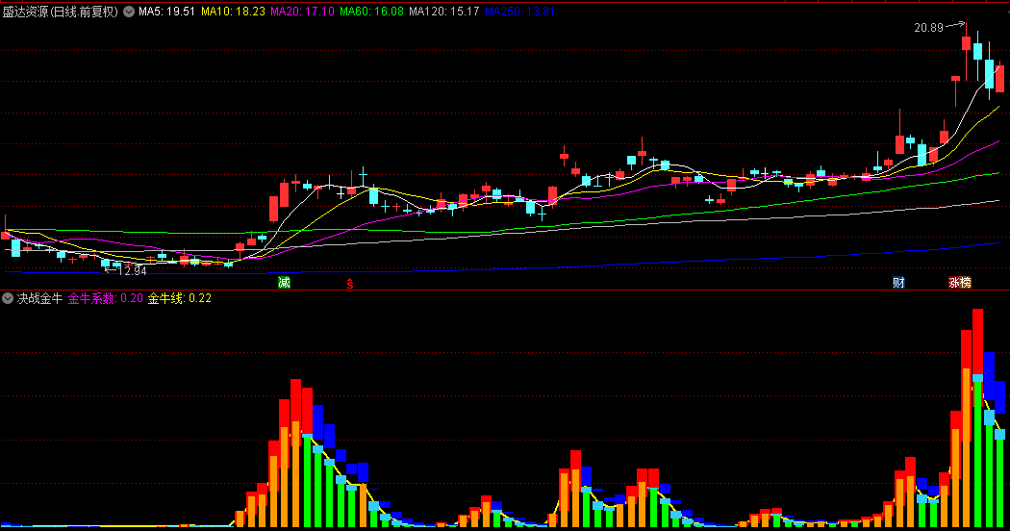The height and width of the screenshot is (531, 1010).
Task: Open the 涨榜 marker icon
Action: click(x=960, y=282)
